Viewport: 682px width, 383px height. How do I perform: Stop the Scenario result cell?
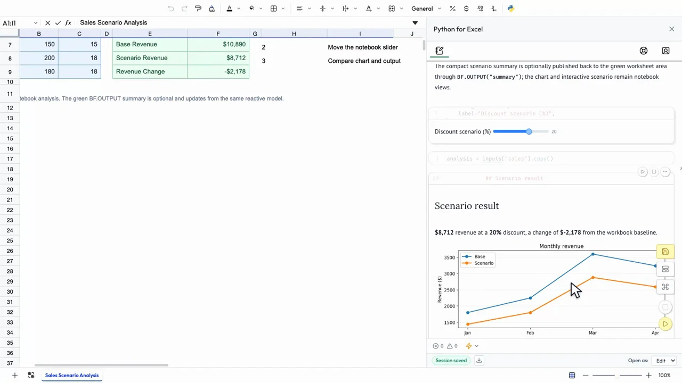coord(654,172)
